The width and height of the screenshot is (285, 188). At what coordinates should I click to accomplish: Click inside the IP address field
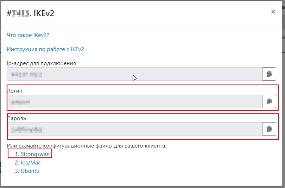134,74
